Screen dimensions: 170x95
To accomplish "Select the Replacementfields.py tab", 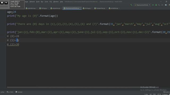I will [72, 8].
